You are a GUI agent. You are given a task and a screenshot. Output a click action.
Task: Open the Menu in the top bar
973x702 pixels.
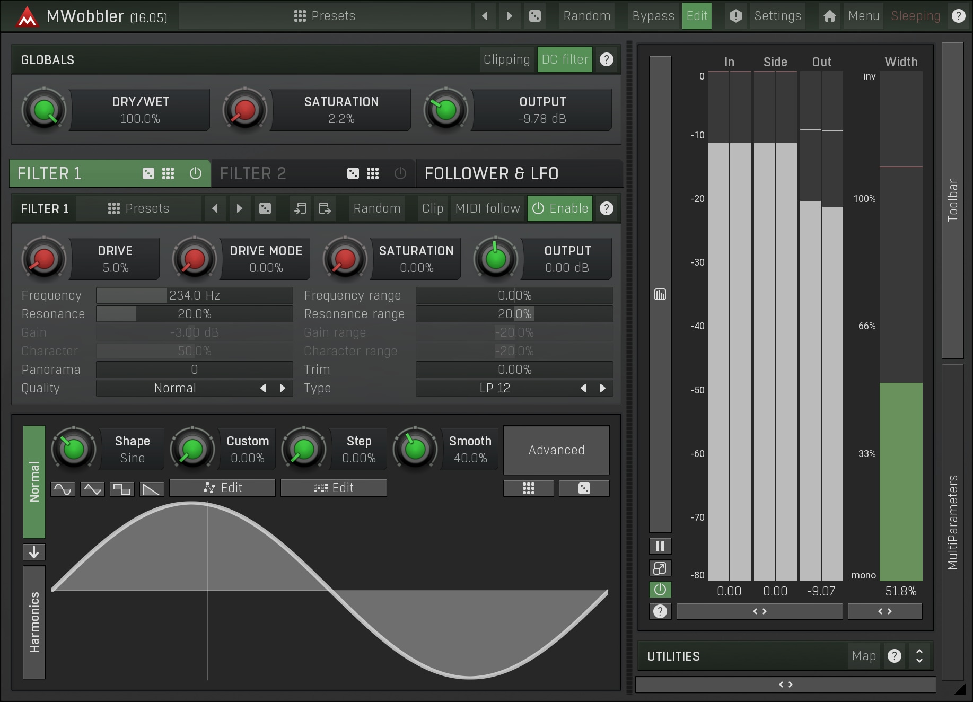click(x=863, y=16)
